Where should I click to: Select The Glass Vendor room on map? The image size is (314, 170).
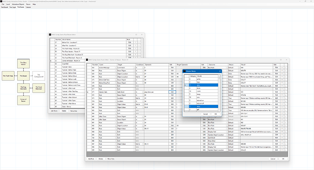pos(23,63)
